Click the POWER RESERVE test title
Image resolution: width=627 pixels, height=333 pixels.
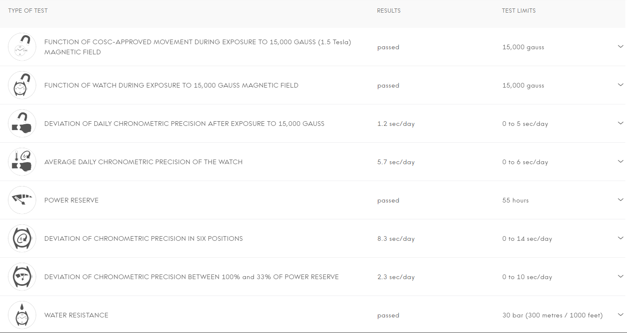pos(71,200)
